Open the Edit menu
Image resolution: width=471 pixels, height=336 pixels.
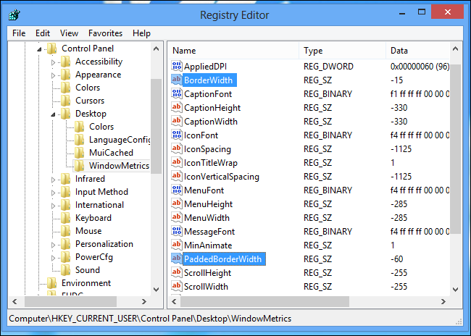pyautogui.click(x=43, y=33)
